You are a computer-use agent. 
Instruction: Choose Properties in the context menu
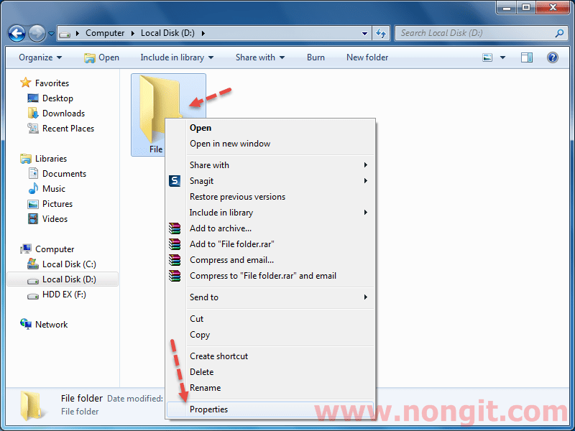tap(271, 409)
